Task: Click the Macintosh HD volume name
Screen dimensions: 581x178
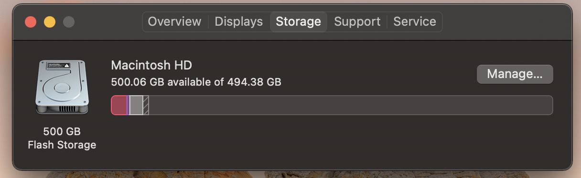Action: click(x=151, y=65)
